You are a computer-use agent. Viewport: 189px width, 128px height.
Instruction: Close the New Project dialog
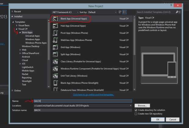click(x=178, y=5)
